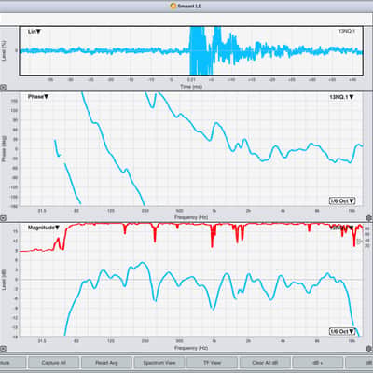Open the Phase plot type dropdown
This screenshot has width=373, height=373.
click(x=38, y=97)
